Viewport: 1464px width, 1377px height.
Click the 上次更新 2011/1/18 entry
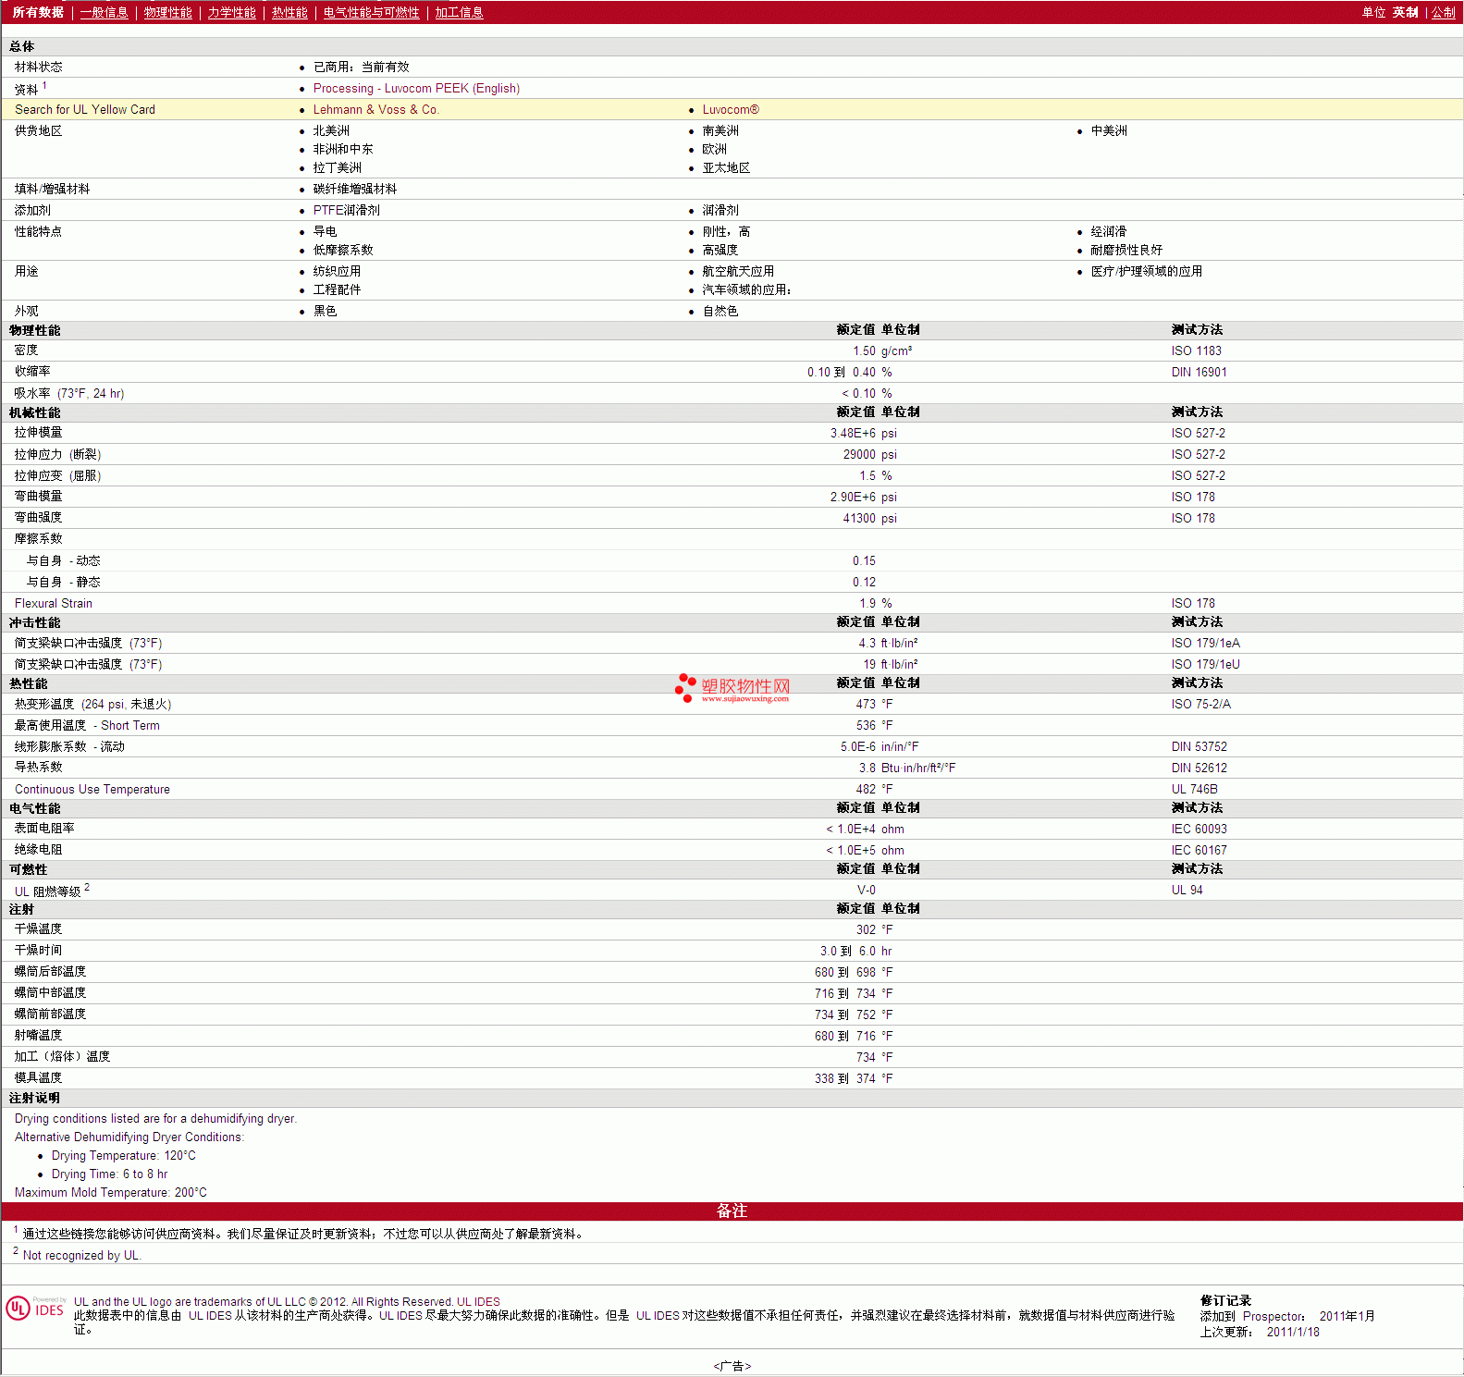point(1260,1333)
